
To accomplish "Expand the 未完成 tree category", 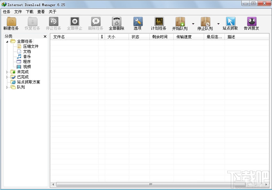I will [x=7, y=72].
